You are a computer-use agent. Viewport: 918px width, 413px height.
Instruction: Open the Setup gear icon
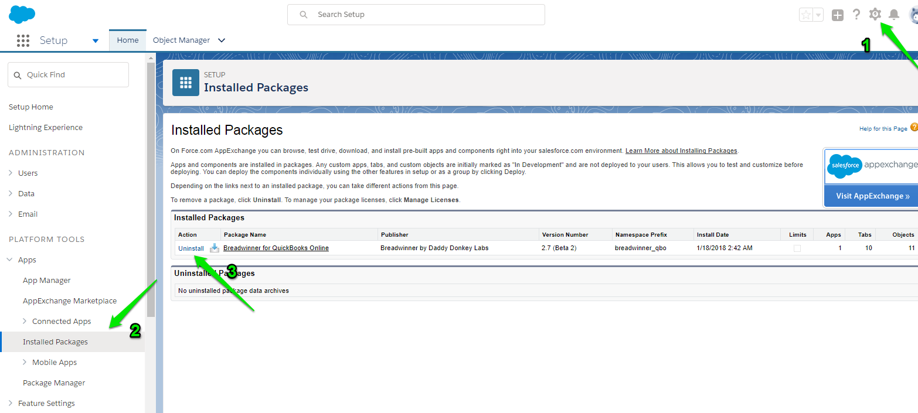coord(875,14)
